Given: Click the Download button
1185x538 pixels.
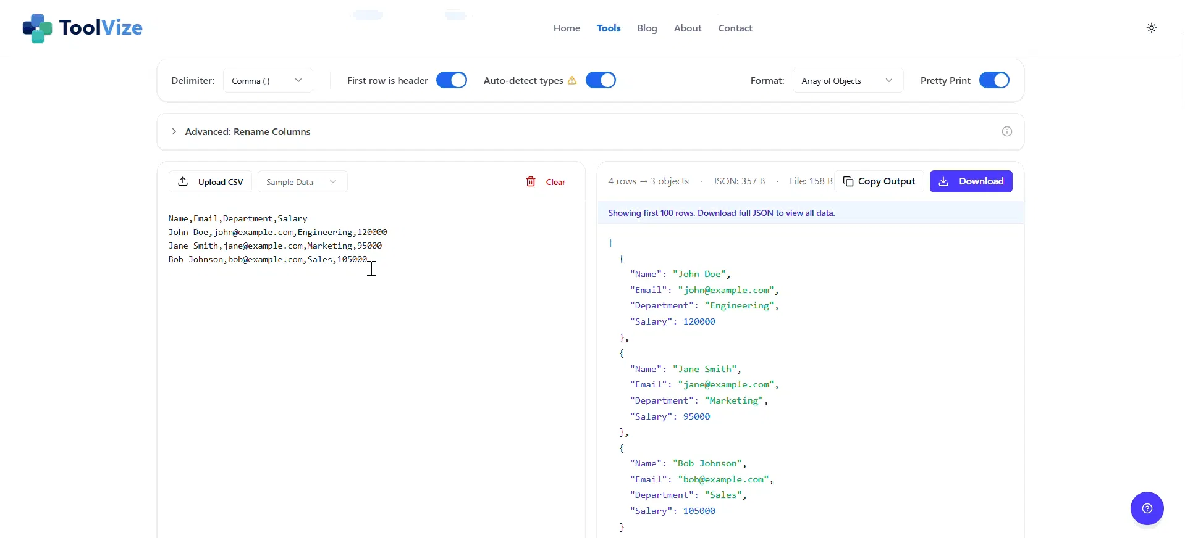Looking at the screenshot, I should coord(971,181).
